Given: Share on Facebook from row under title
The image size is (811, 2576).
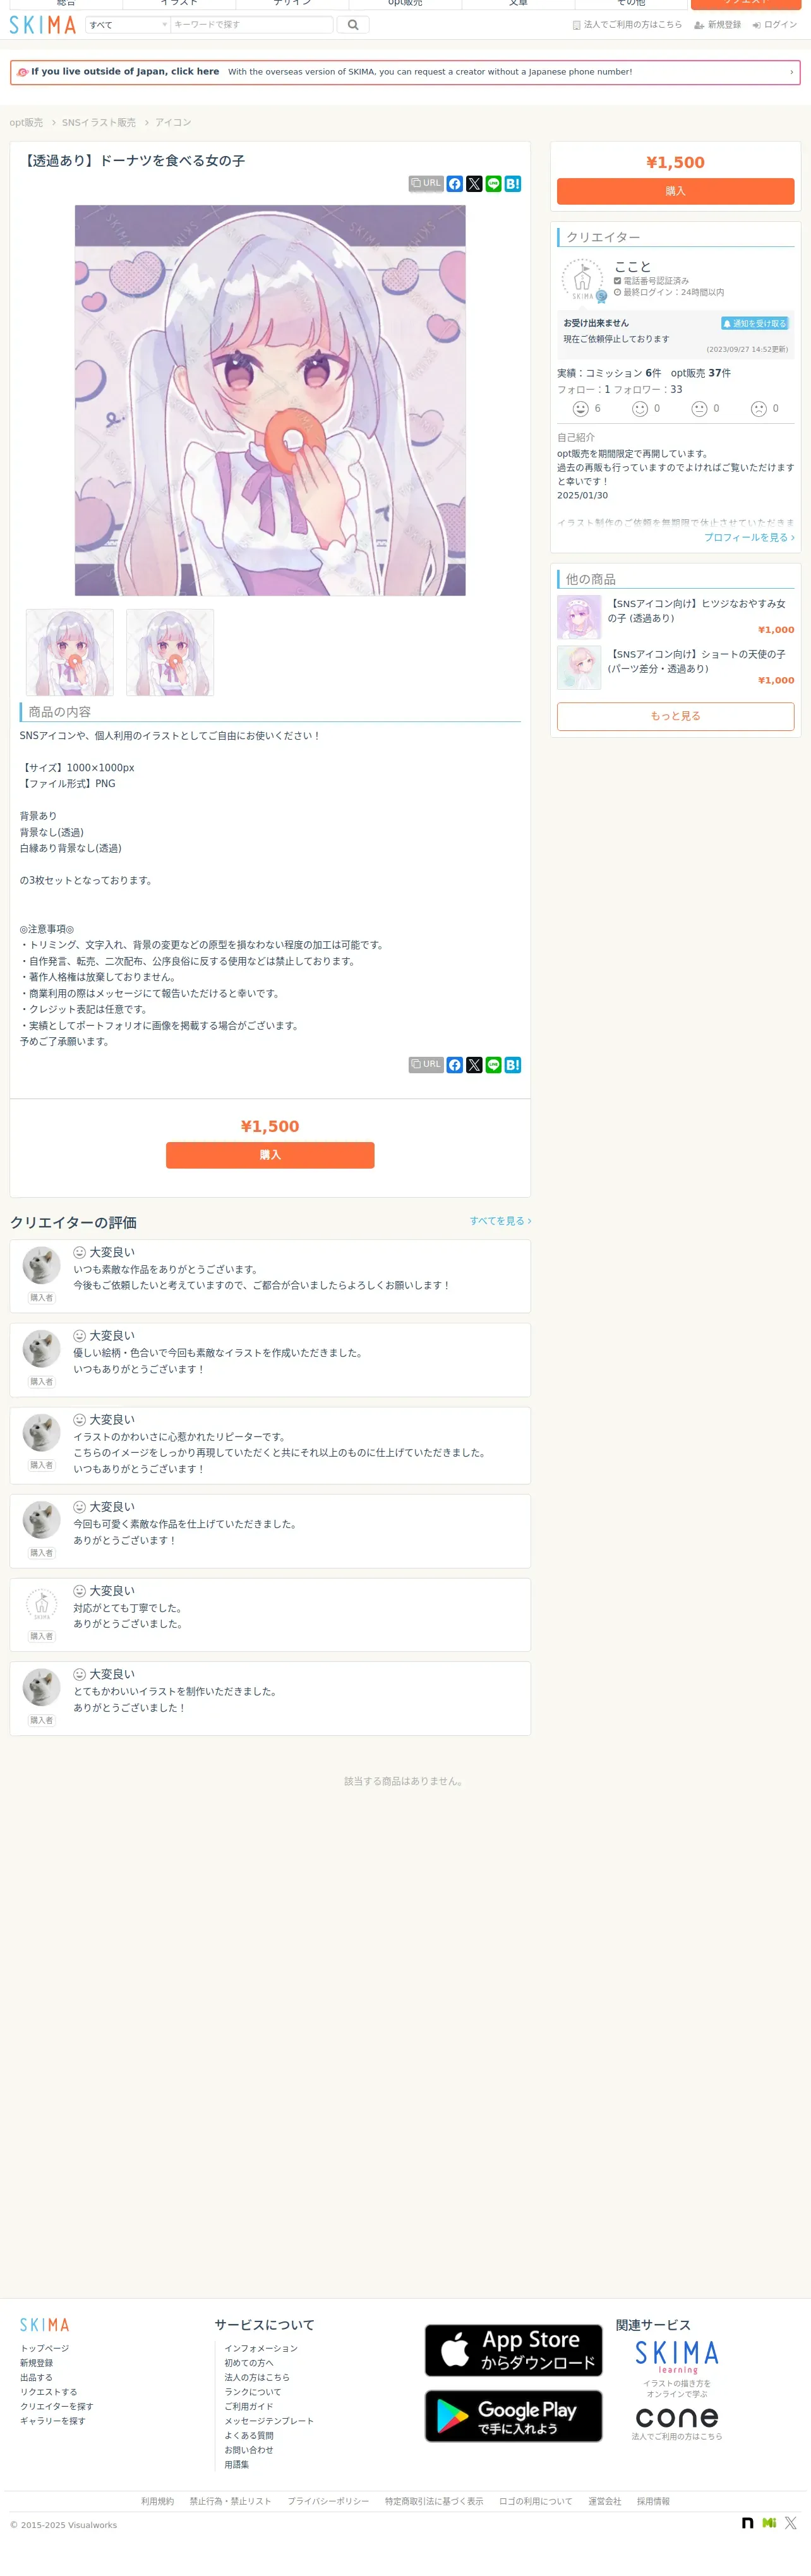Looking at the screenshot, I should (455, 184).
